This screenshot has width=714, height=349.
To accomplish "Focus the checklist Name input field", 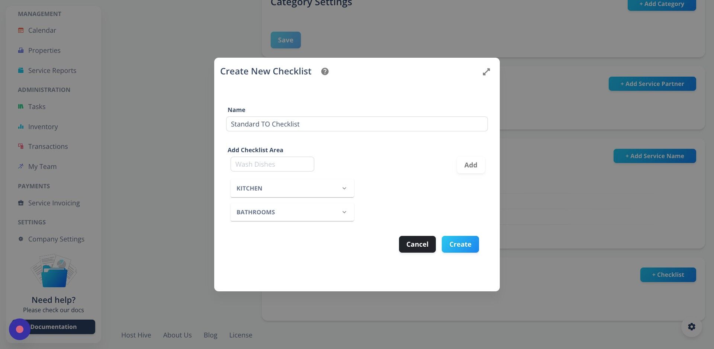I will 357,124.
